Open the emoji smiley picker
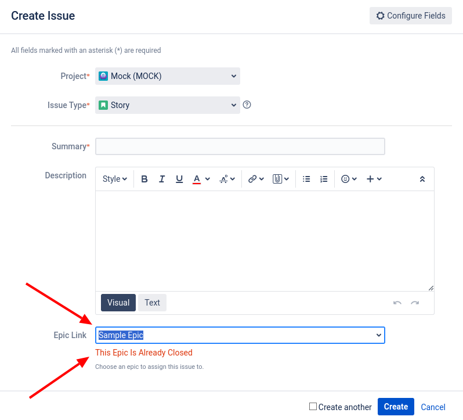 [349, 179]
